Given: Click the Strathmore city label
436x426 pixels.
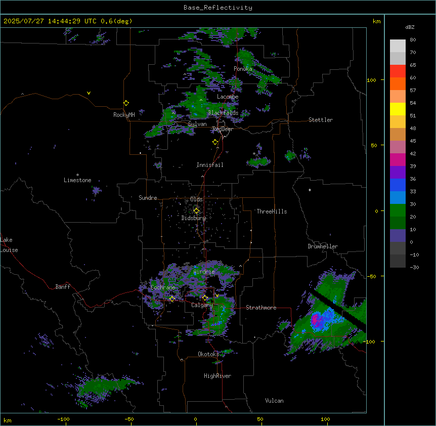Looking at the screenshot, I should click(261, 308).
